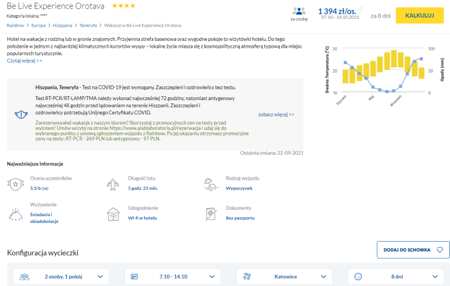Viewport: 450px width, 286px height.
Task: Click the '5 godz. 25 min.' flight length
Action: pyautogui.click(x=143, y=188)
